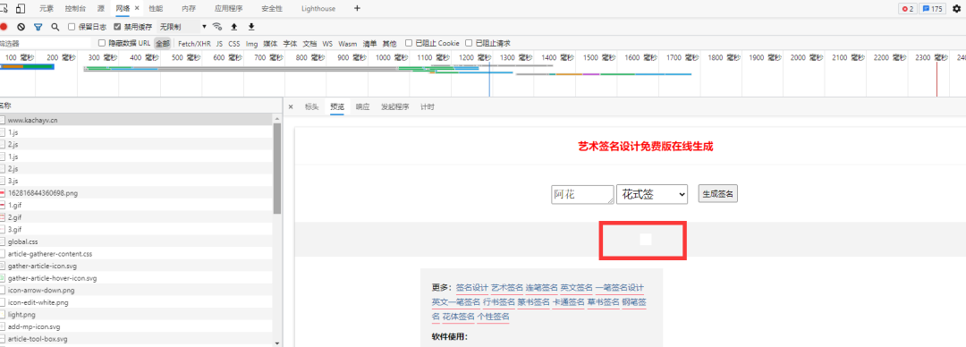Open the 无限制 throttling dropdown
966x347 pixels.
coord(182,27)
